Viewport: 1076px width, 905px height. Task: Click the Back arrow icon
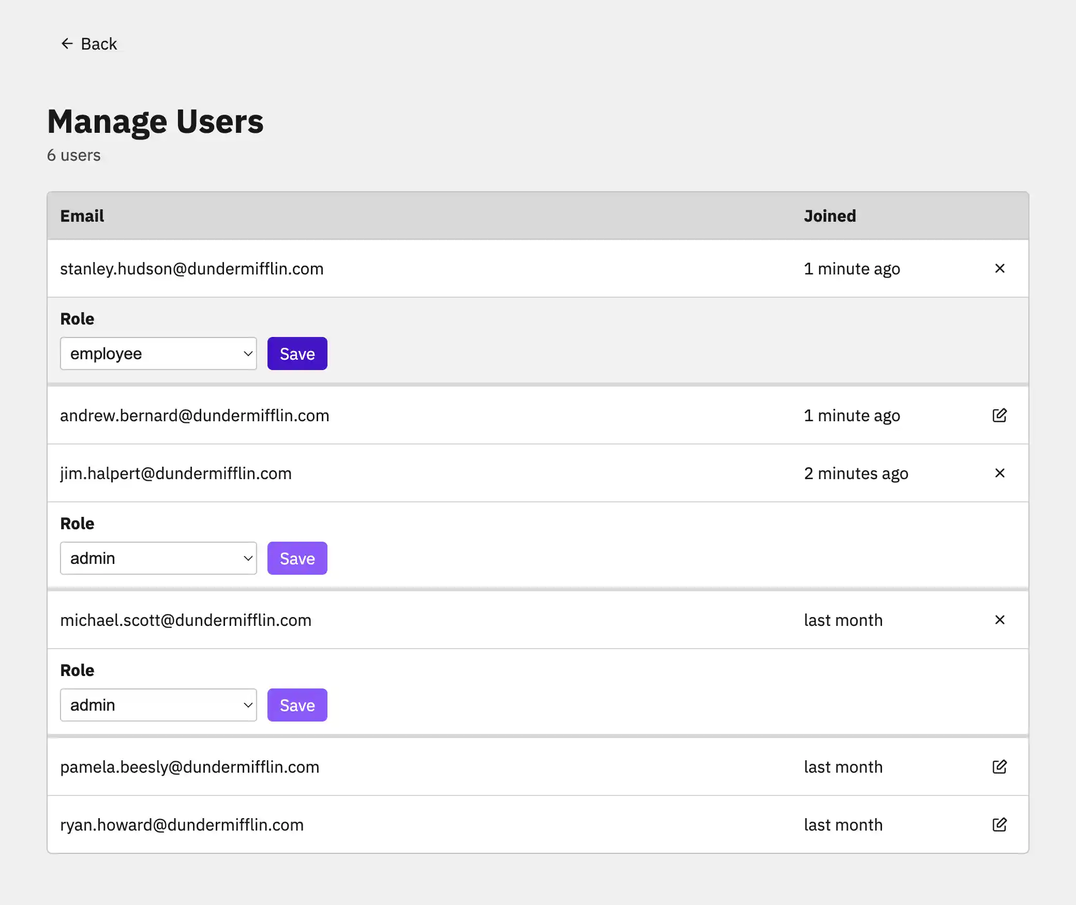(x=67, y=43)
